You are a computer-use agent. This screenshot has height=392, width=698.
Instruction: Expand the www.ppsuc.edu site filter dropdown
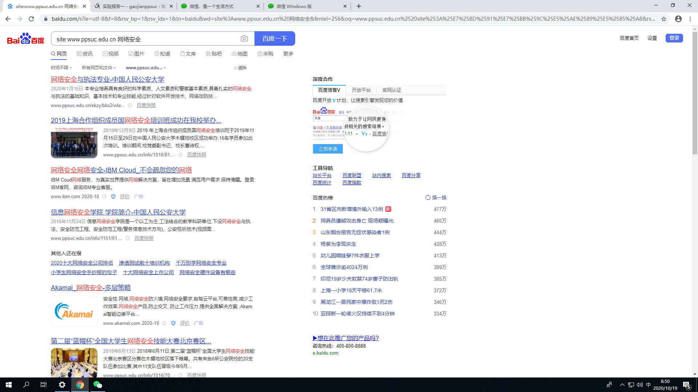tap(146, 68)
